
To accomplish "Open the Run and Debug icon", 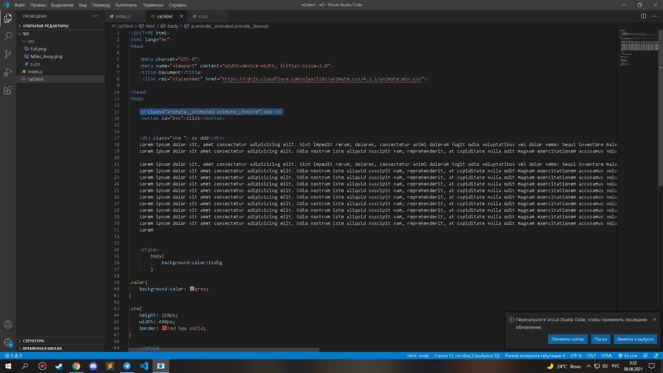I will pyautogui.click(x=8, y=72).
